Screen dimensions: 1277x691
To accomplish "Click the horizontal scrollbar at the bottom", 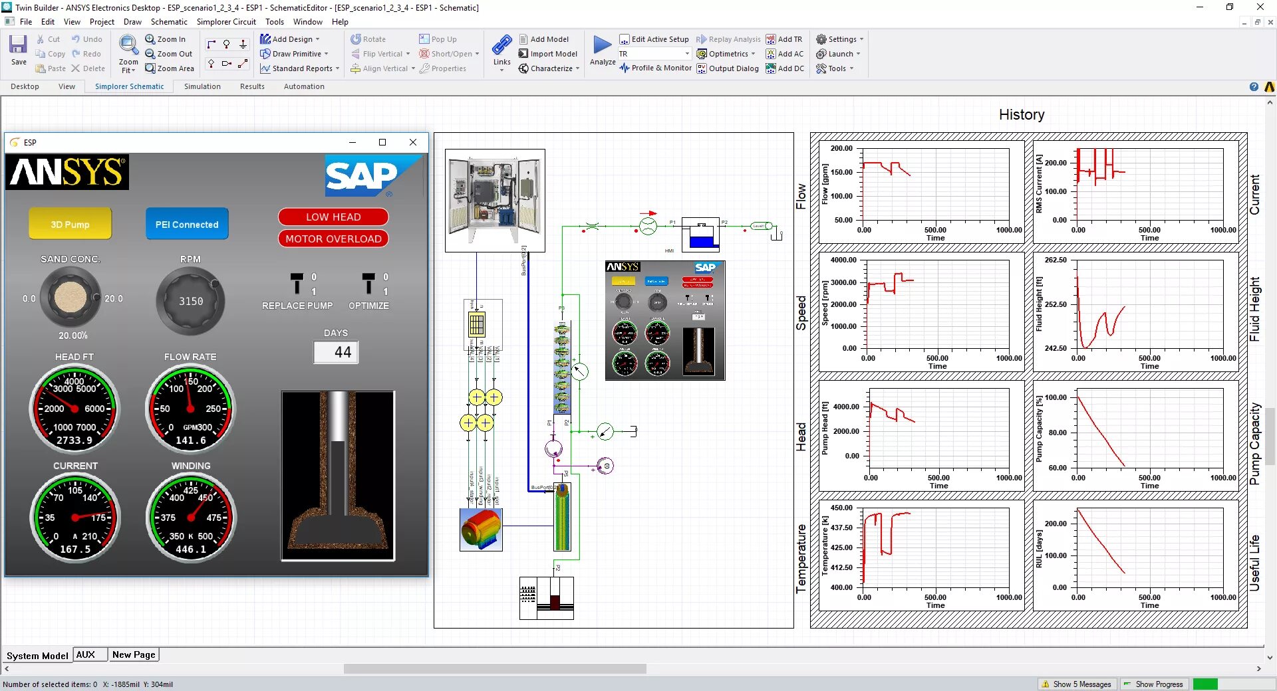I will tap(495, 668).
